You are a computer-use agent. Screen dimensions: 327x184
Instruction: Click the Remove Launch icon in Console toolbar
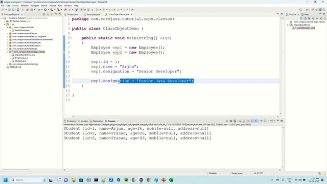click(x=231, y=121)
